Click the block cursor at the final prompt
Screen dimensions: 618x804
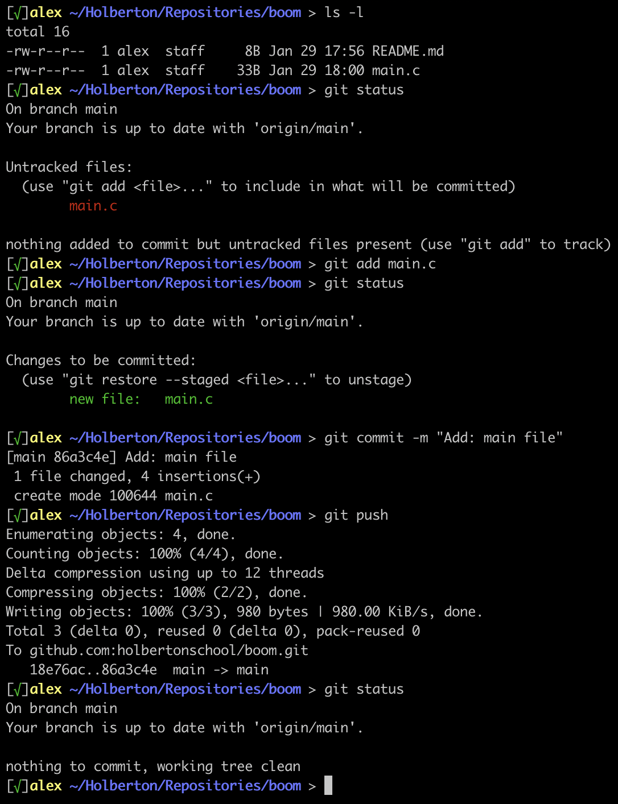(328, 785)
